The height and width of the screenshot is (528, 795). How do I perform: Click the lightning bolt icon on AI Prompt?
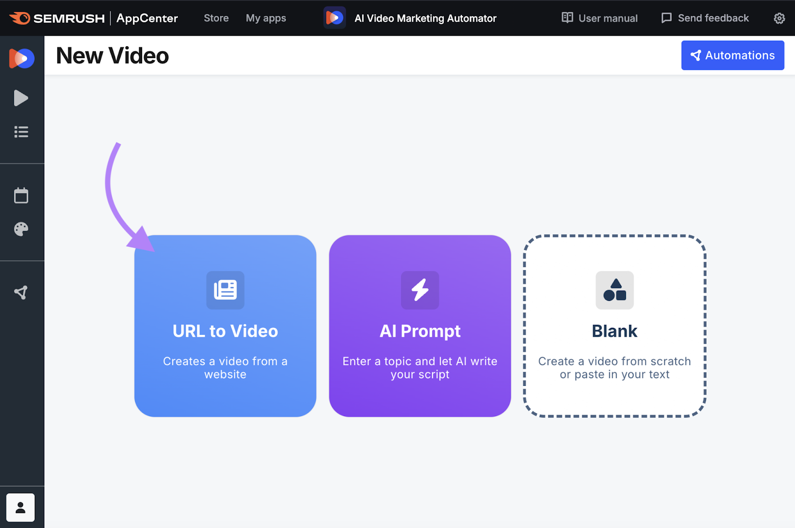[420, 290]
